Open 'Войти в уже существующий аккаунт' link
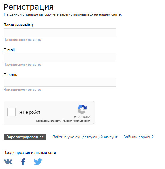 click(x=85, y=137)
